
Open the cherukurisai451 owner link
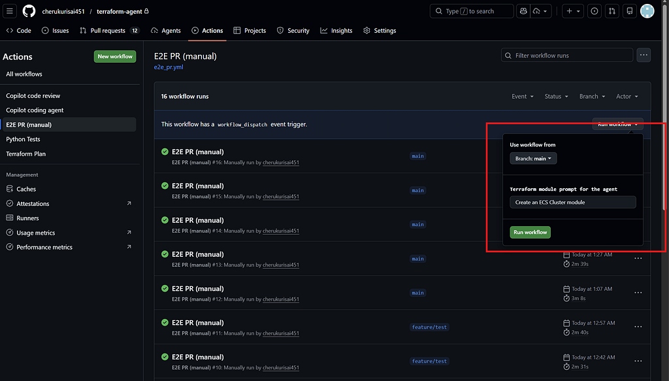tap(63, 12)
